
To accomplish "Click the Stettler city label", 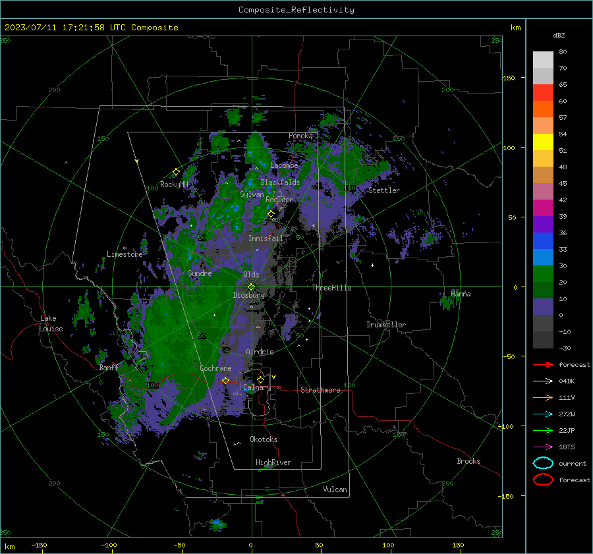I will pyautogui.click(x=384, y=190).
